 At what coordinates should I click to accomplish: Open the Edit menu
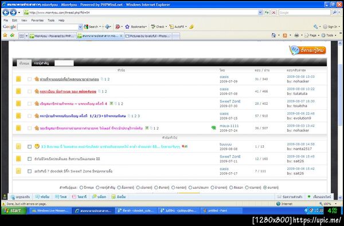[14, 20]
